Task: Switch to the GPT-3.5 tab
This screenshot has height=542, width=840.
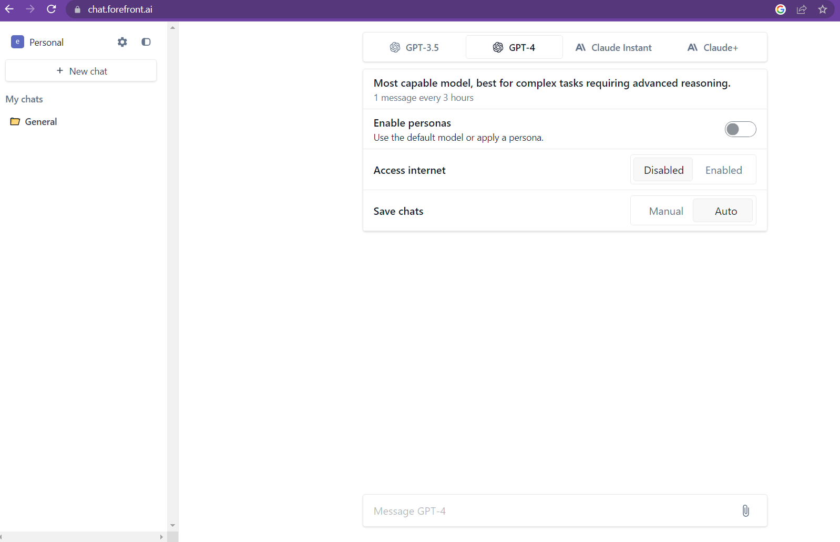Action: (414, 47)
